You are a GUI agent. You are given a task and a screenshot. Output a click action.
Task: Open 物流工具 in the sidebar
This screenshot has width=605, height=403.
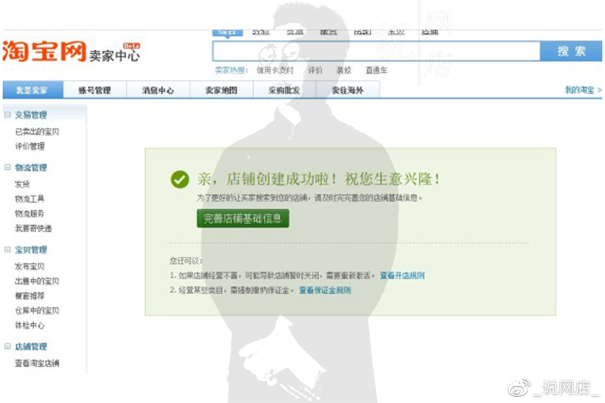[x=30, y=199]
